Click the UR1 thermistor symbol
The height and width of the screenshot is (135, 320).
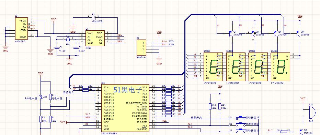pos(41,97)
